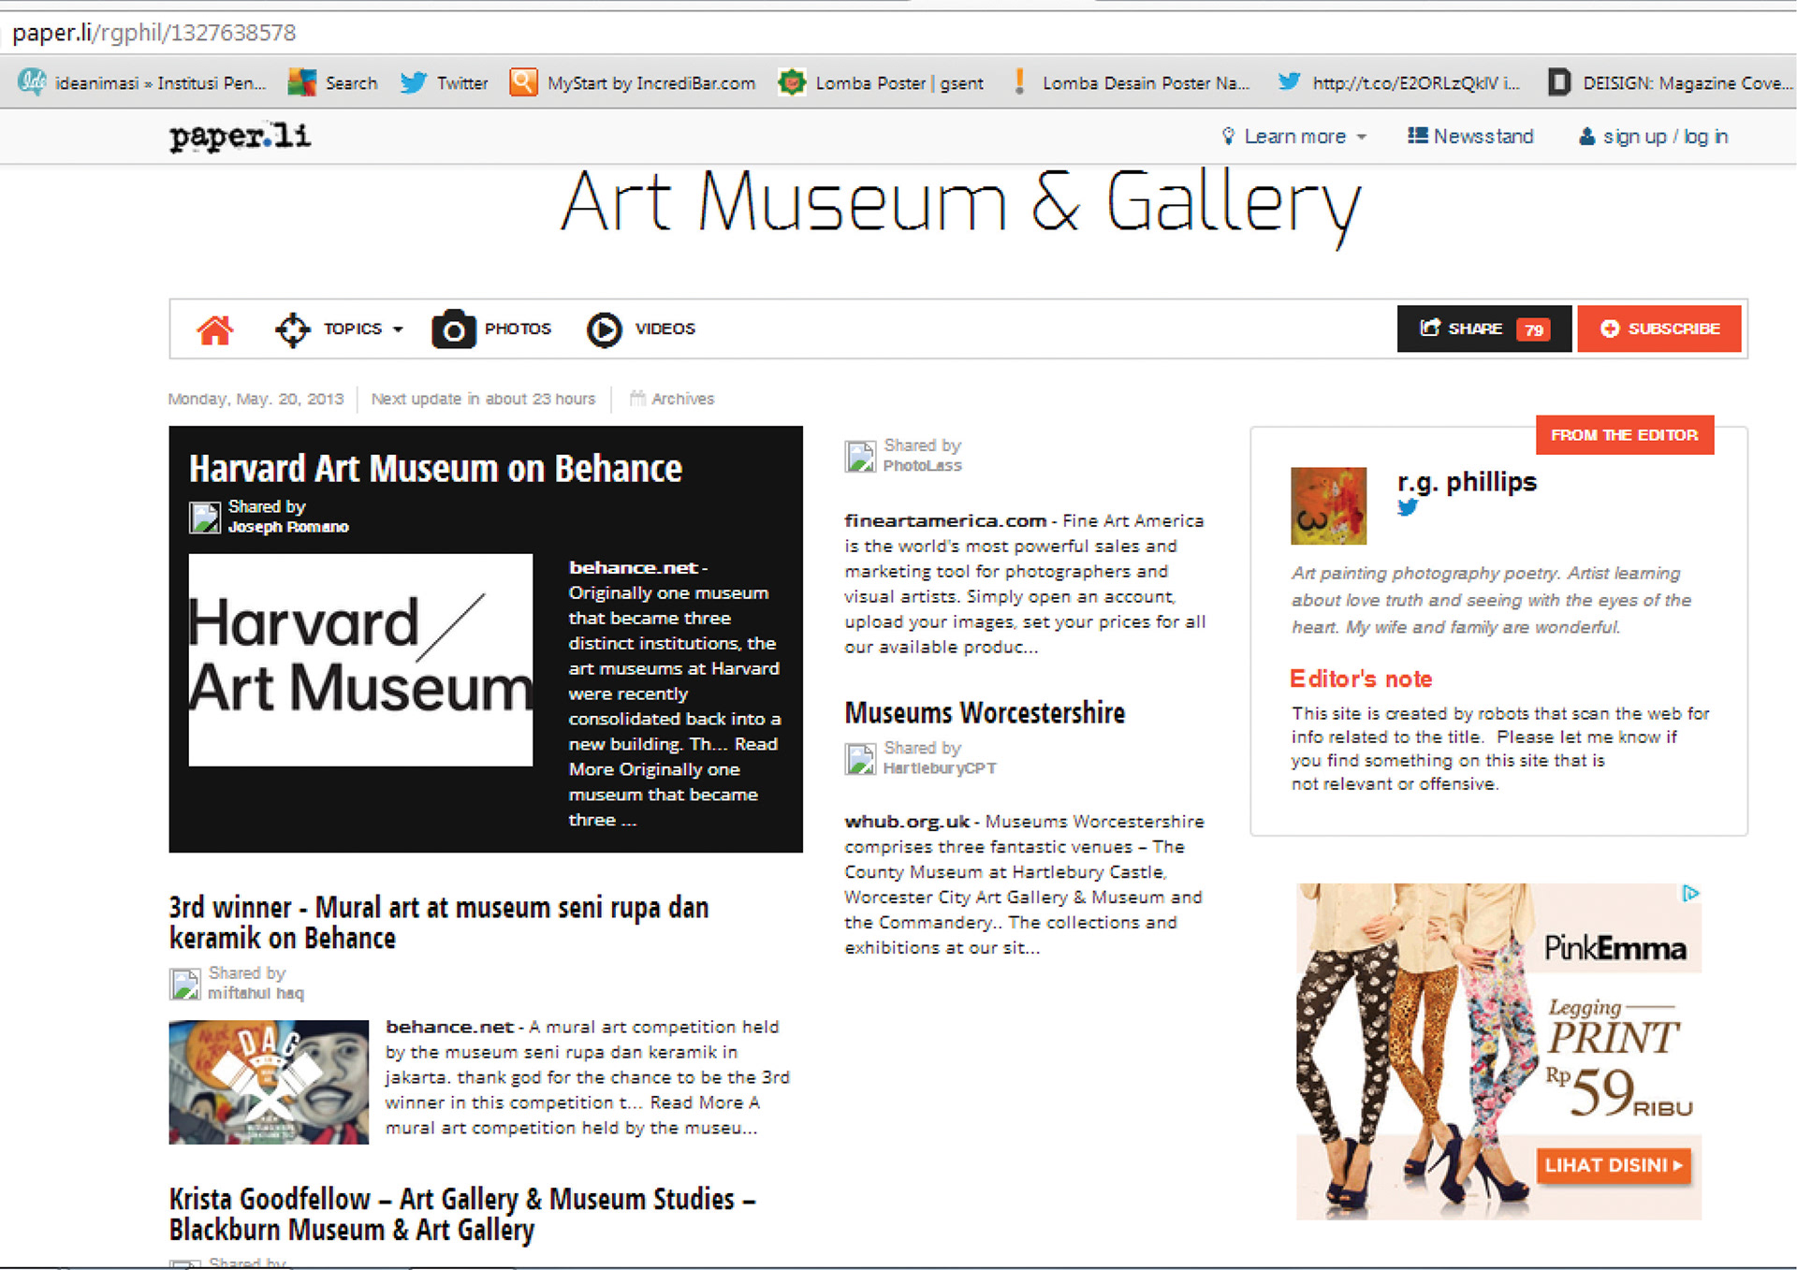Click miftahul haq avatar icon
The height and width of the screenshot is (1270, 1797).
tap(185, 984)
